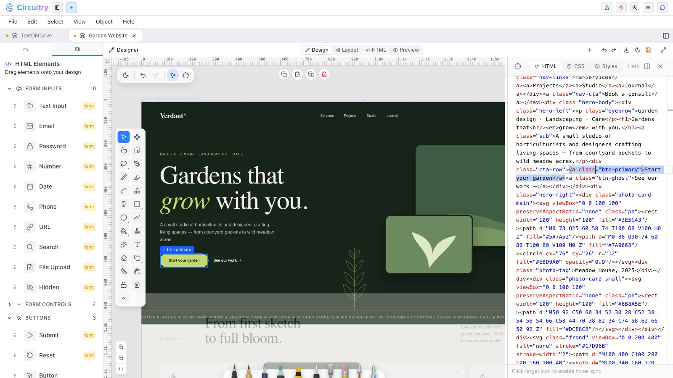Click the download icon in Designer toolbar
This screenshot has height=378, width=673.
point(627,50)
